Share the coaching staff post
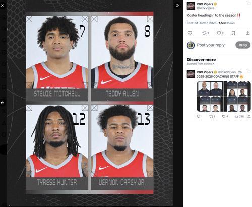252x207 pixels. pos(249,116)
